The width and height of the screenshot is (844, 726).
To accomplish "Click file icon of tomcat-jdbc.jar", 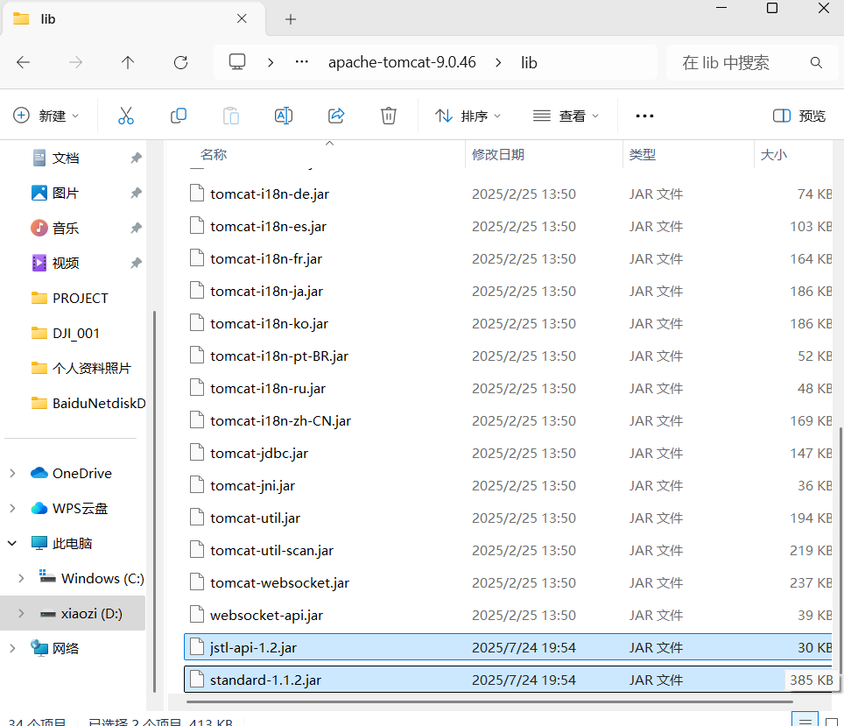I will click(x=197, y=453).
